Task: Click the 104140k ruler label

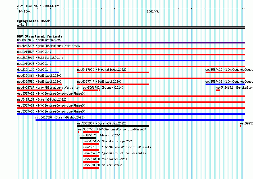Action: 153,11
